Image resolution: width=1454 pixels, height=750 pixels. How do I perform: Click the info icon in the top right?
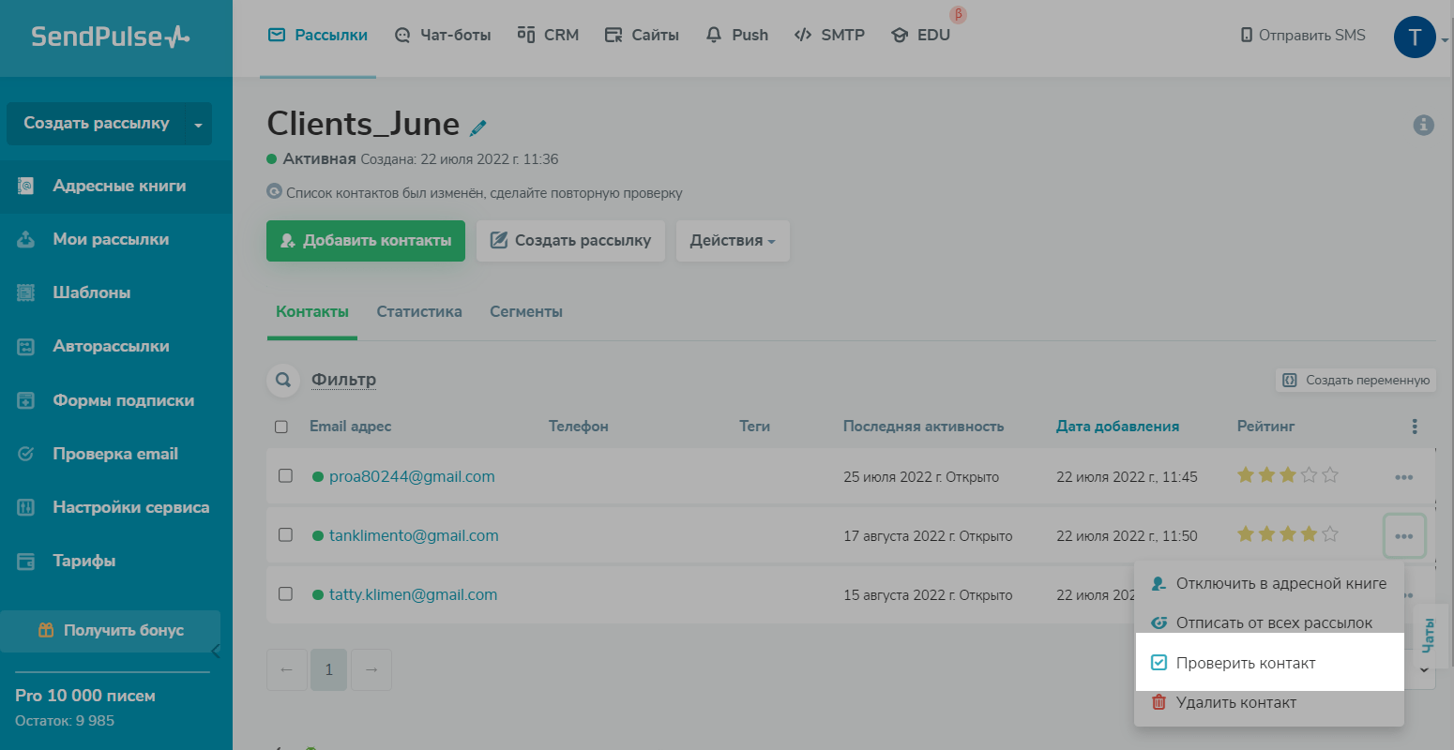click(1423, 125)
